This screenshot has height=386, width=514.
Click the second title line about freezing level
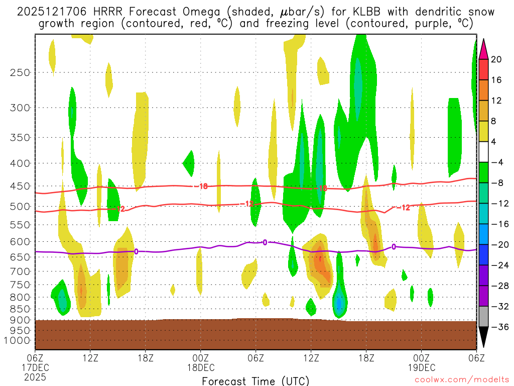pyautogui.click(x=255, y=24)
